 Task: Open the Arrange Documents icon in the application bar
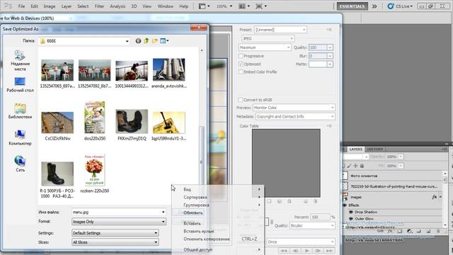(x=244, y=6)
